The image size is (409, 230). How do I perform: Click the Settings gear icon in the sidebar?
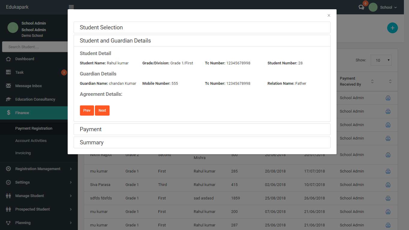pyautogui.click(x=8, y=182)
